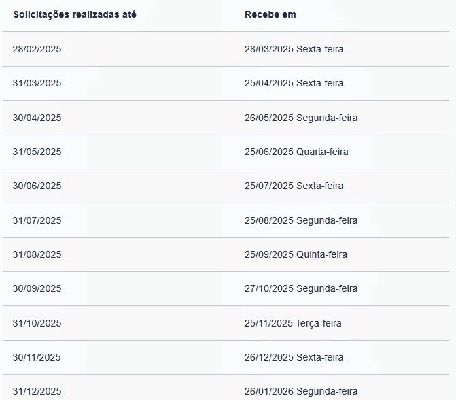Click the 30/04/2025 request date
Screen dimensions: 456x400
[x=37, y=118]
